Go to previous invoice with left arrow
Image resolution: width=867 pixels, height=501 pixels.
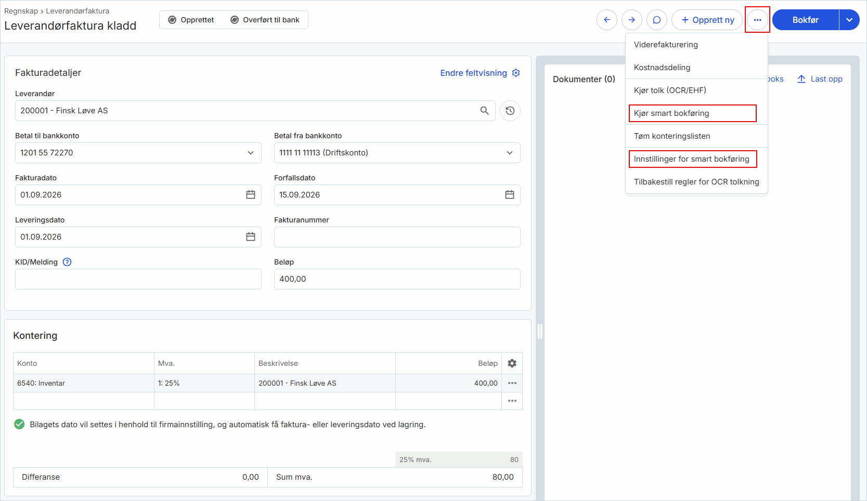[x=606, y=20]
